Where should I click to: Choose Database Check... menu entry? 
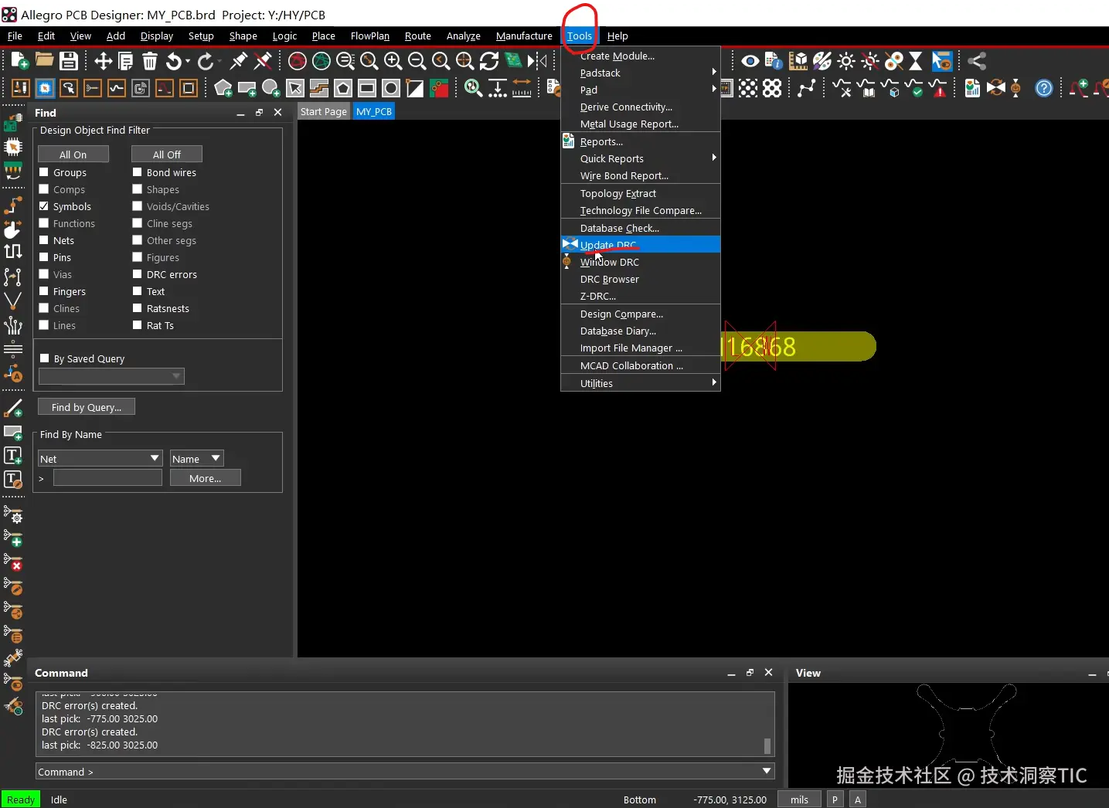click(x=640, y=228)
